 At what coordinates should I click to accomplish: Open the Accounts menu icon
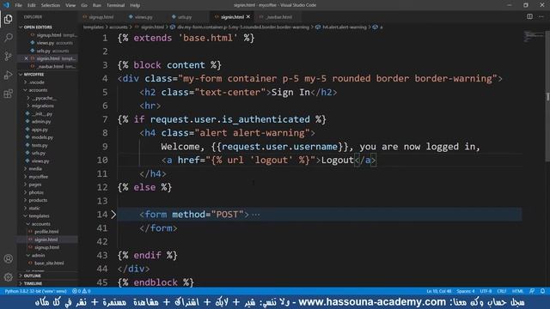pyautogui.click(x=8, y=258)
